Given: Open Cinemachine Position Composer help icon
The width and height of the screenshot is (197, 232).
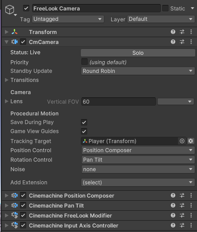Looking at the screenshot, I should tap(173, 195).
